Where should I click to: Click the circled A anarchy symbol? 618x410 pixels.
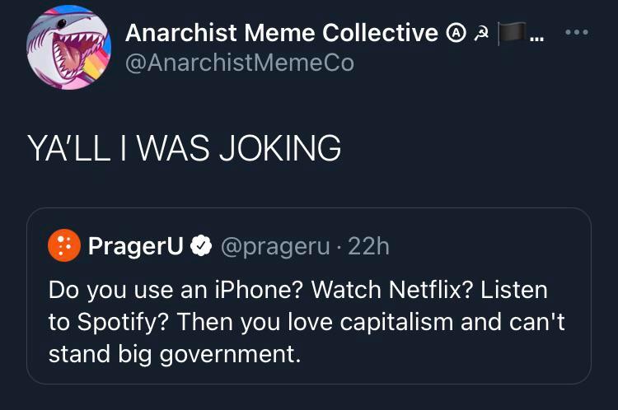(x=457, y=33)
